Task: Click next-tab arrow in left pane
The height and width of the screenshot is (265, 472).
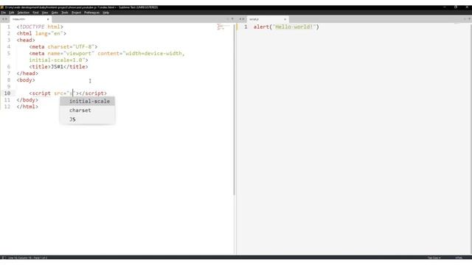Action: (6, 19)
